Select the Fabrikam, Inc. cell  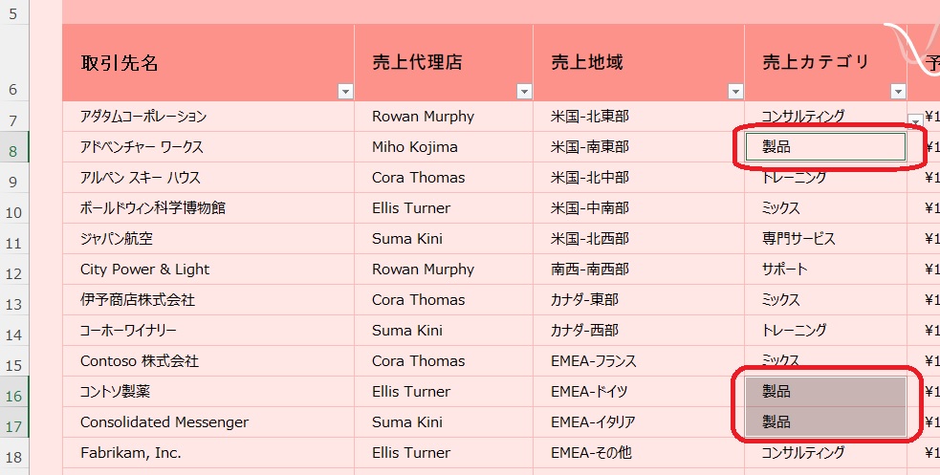208,452
